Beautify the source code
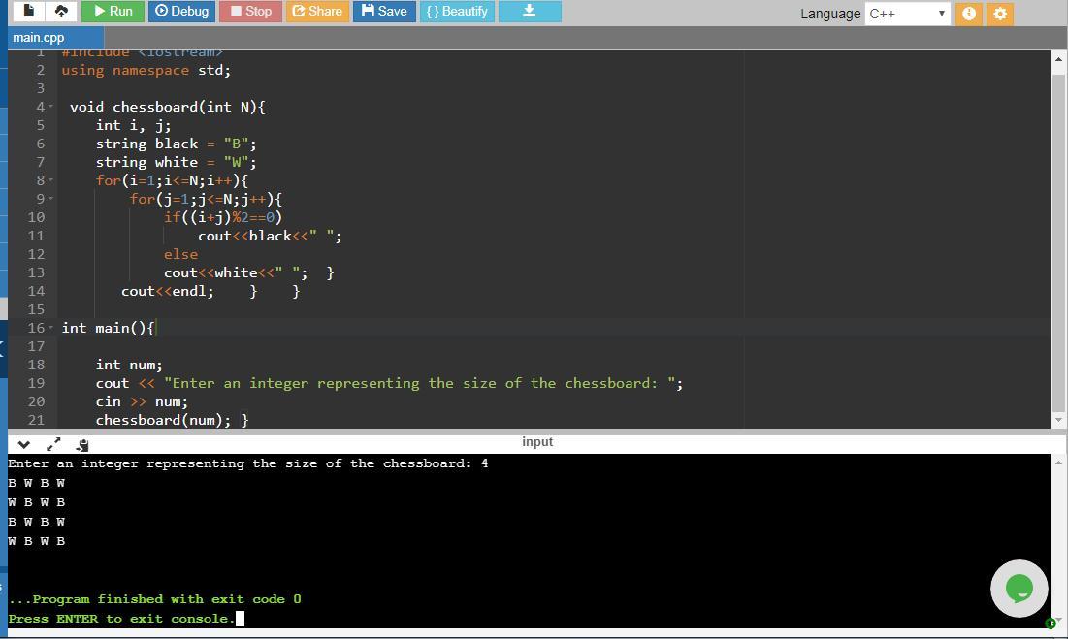 pos(457,11)
